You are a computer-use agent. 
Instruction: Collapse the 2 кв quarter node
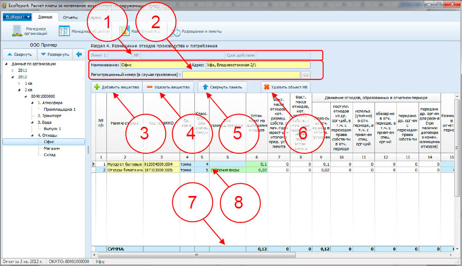[19, 90]
